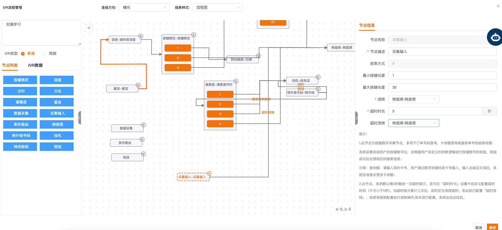Viewport: 502px width, 230px height.
Task: Open the chatbot assistant robot icon
Action: click(x=495, y=37)
